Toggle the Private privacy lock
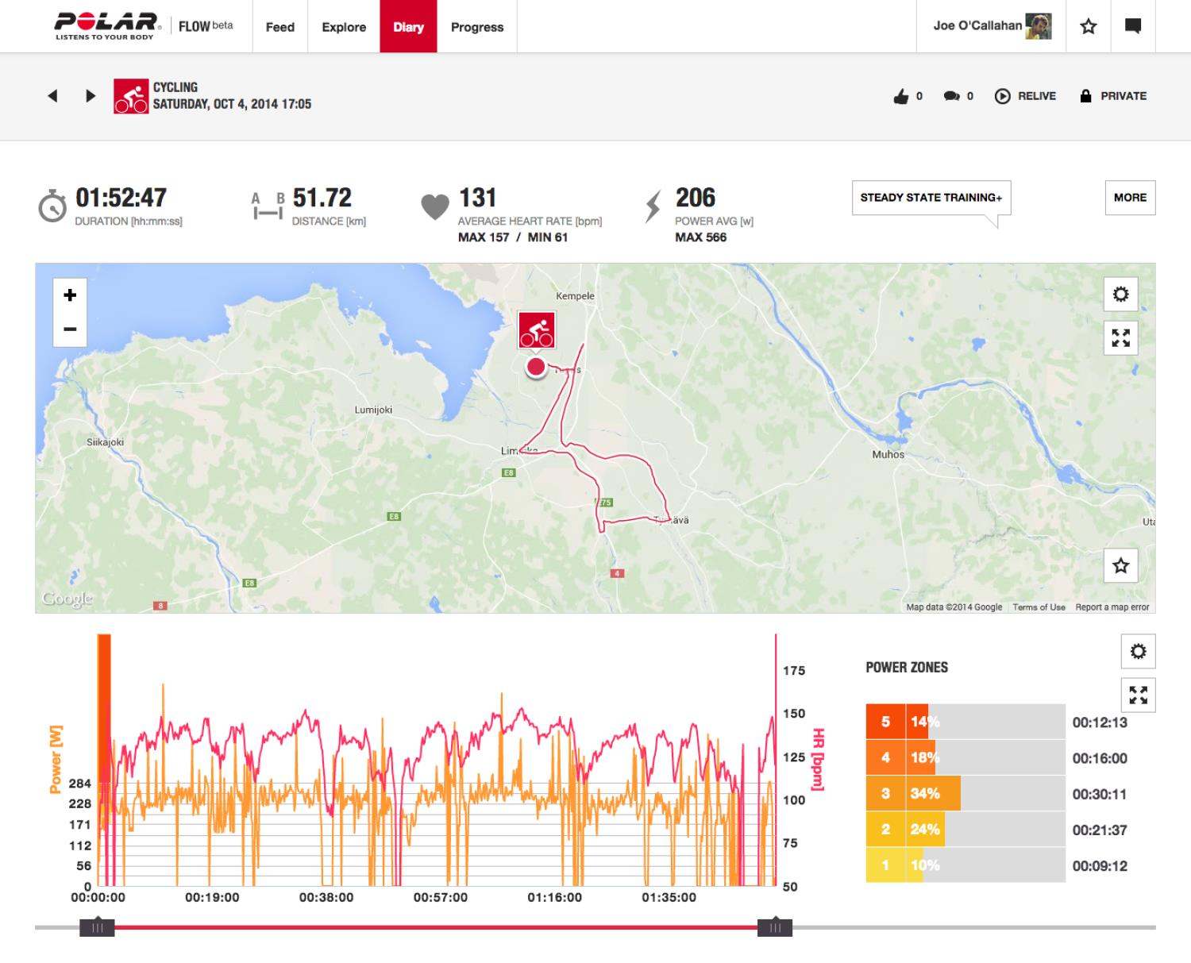The height and width of the screenshot is (963, 1191). 1113,96
